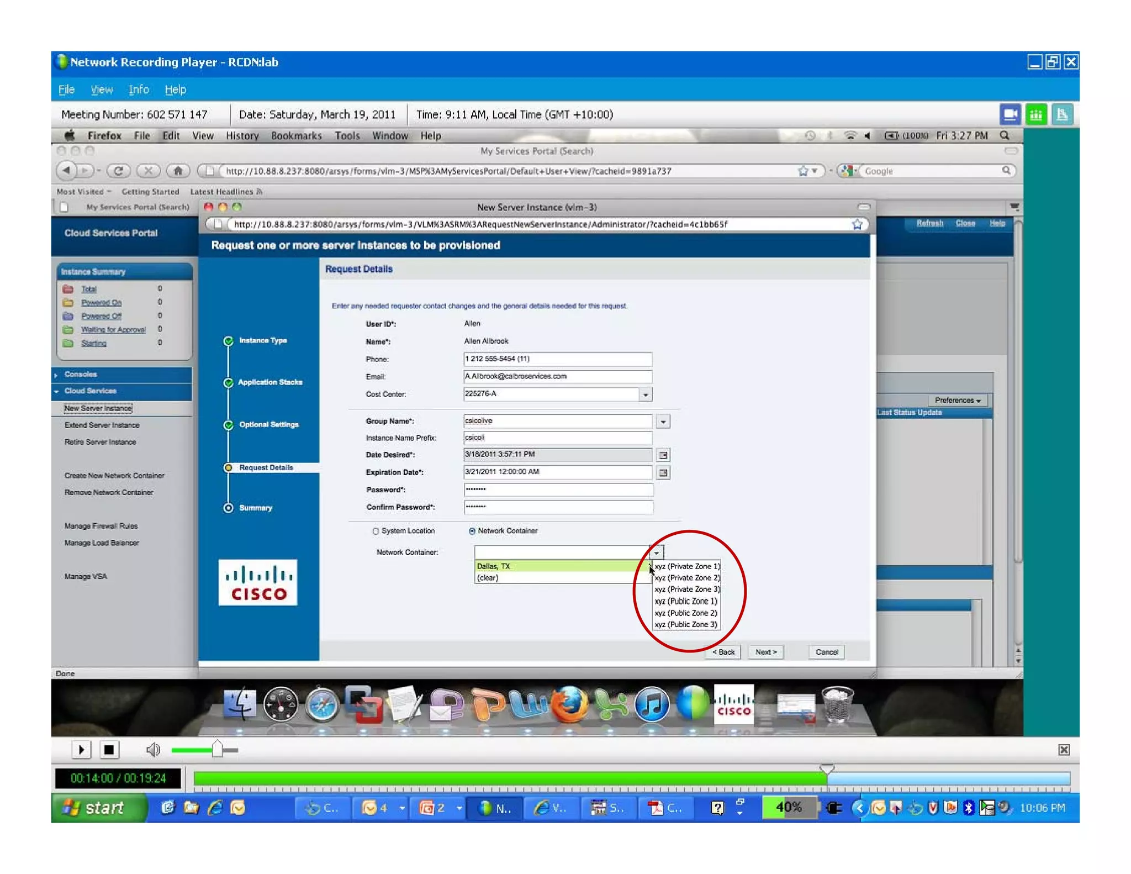Click Manage Firewall Rules link
The height and width of the screenshot is (874, 1131).
point(101,526)
